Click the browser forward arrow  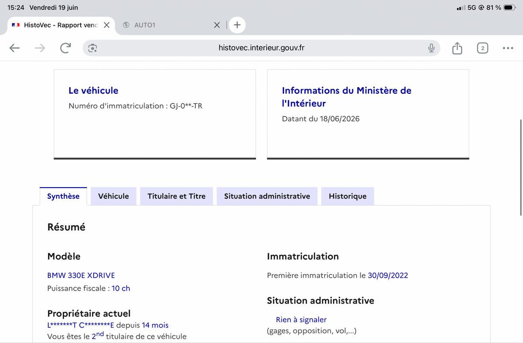(40, 48)
